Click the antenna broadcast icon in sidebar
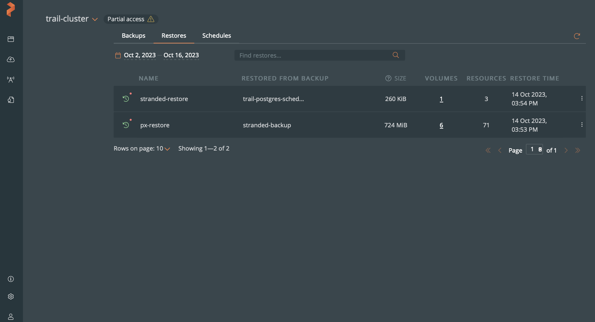 (11, 80)
